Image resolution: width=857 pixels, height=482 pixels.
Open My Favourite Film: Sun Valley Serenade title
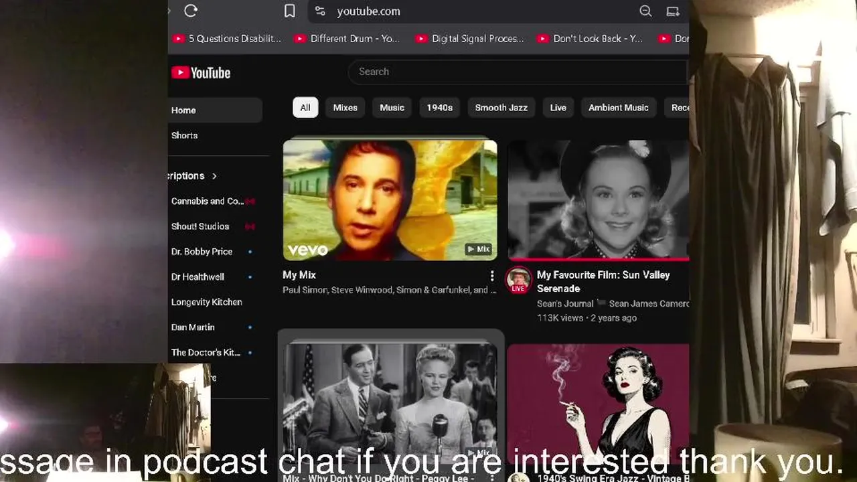coord(603,282)
